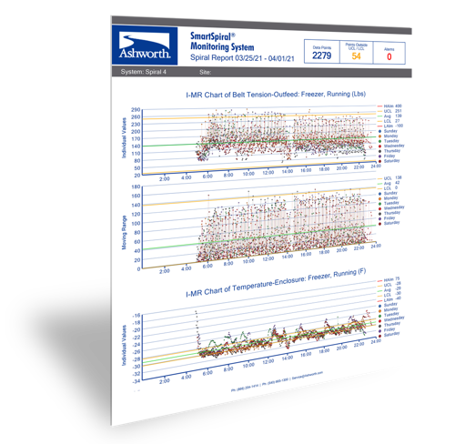Click the Ashworth logo
The image size is (455, 444).
pyautogui.click(x=145, y=45)
